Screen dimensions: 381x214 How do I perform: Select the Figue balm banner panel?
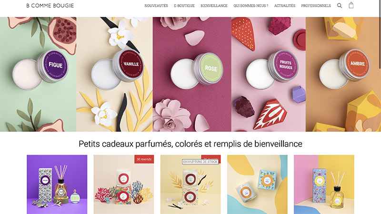pos(38,74)
